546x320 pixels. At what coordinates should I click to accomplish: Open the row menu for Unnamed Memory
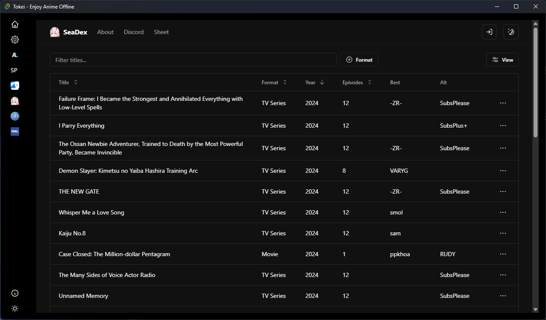pyautogui.click(x=503, y=296)
